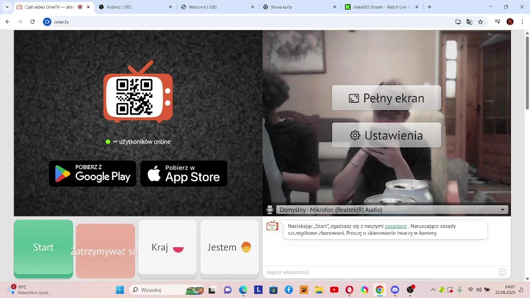This screenshot has height=298, width=530.
Task: Click the microphone icon beside the device list
Action: tap(270, 210)
